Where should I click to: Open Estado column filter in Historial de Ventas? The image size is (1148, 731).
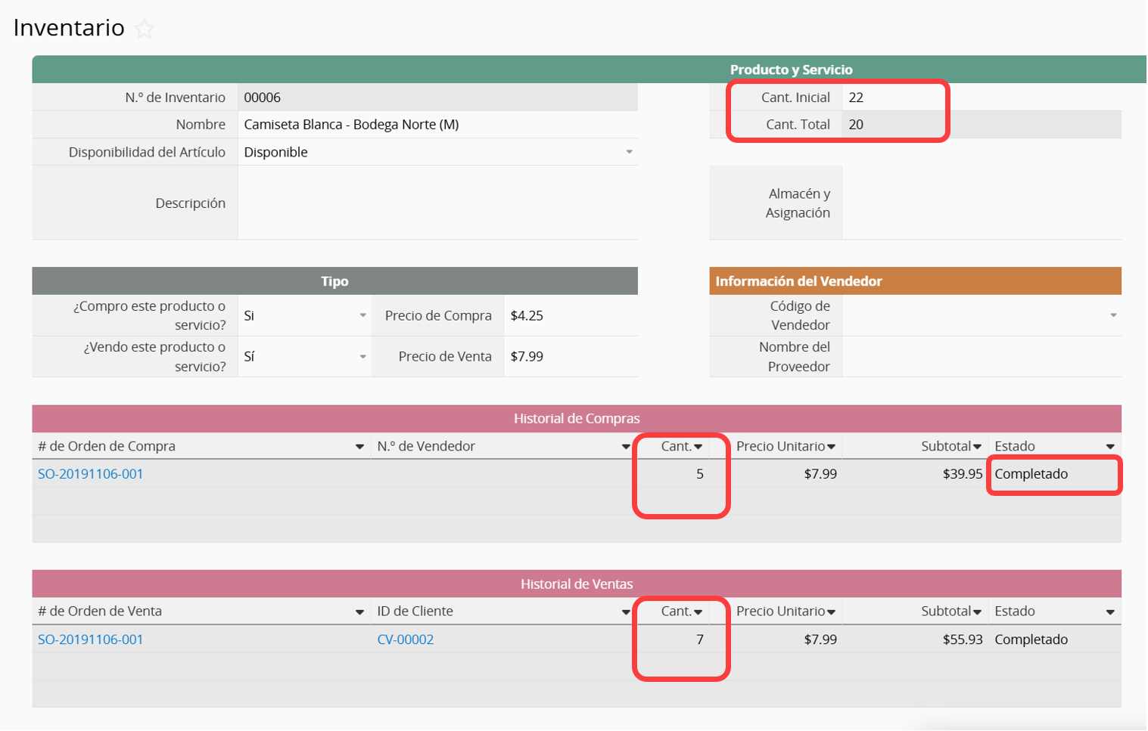pos(1109,612)
